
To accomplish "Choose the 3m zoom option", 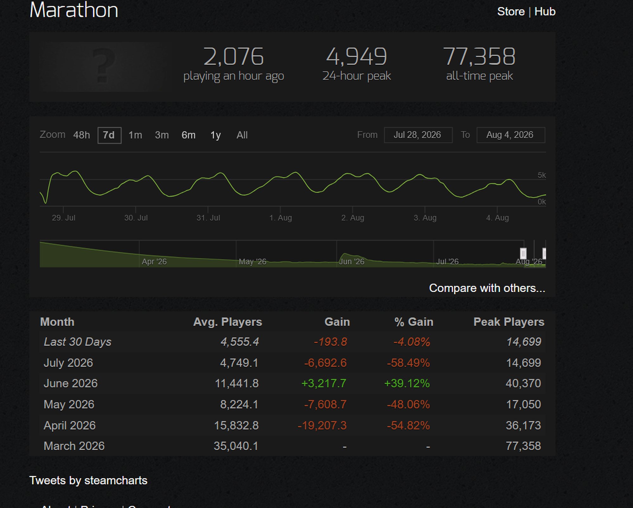I will click(x=162, y=135).
